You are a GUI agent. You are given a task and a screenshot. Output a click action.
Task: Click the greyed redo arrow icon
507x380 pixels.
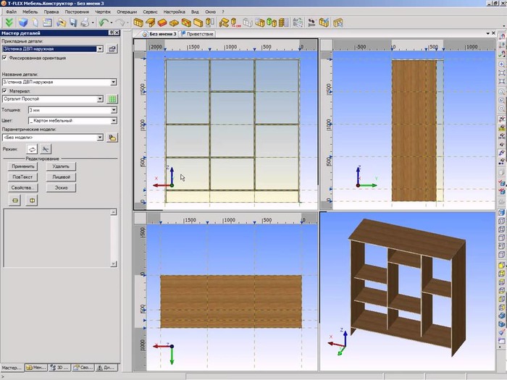tap(120, 22)
